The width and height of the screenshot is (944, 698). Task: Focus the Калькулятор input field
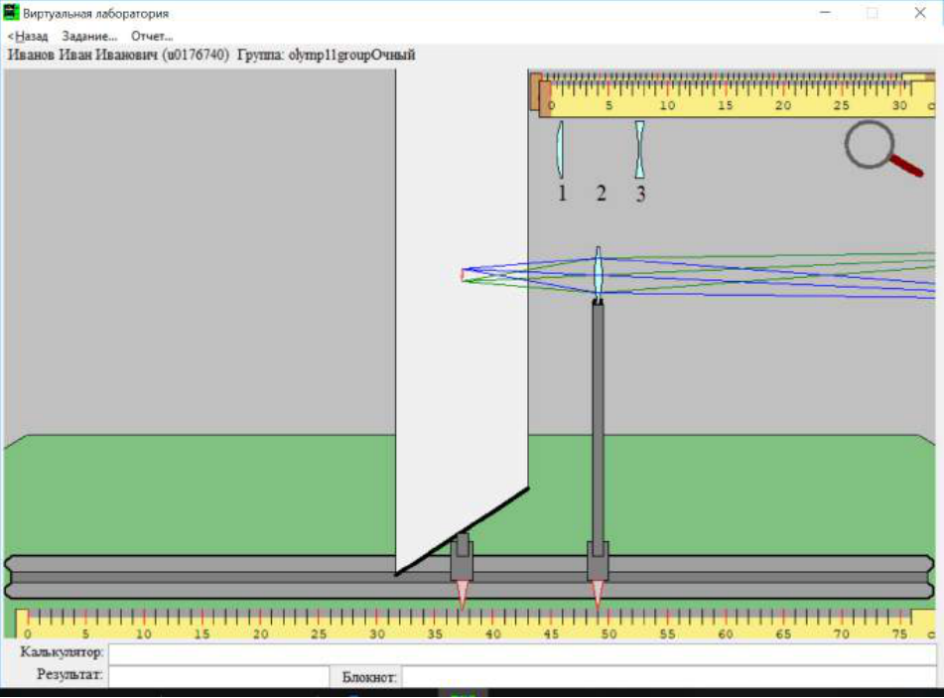click(x=522, y=653)
